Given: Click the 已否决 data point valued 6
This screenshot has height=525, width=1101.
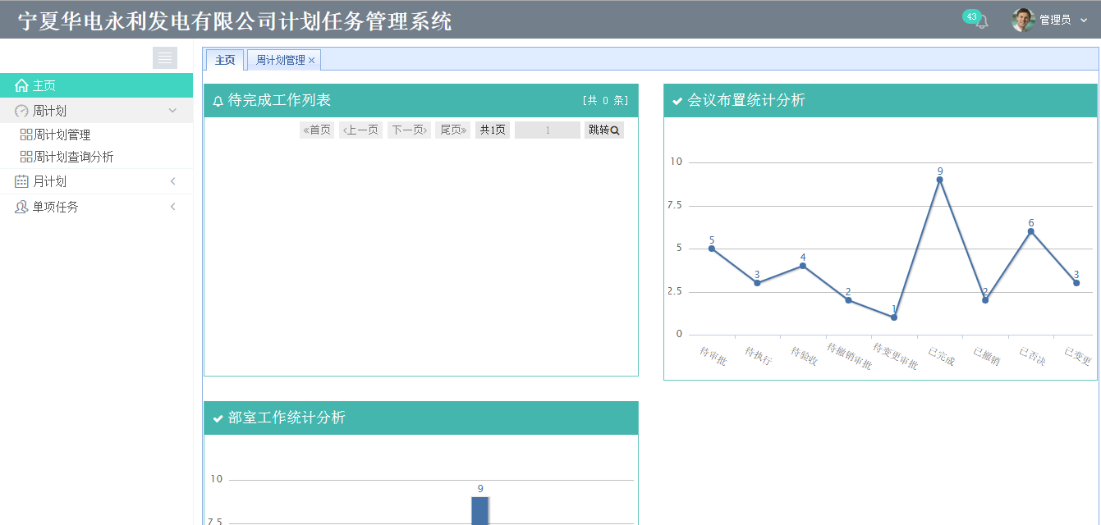Looking at the screenshot, I should pyautogui.click(x=1030, y=231).
